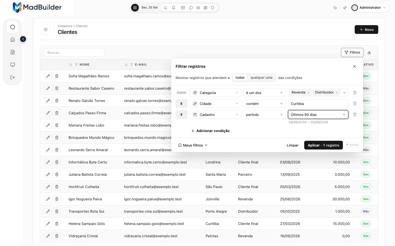This screenshot has width=395, height=246.
Task: Delete the Cadastro filter condition
Action: pos(355,115)
